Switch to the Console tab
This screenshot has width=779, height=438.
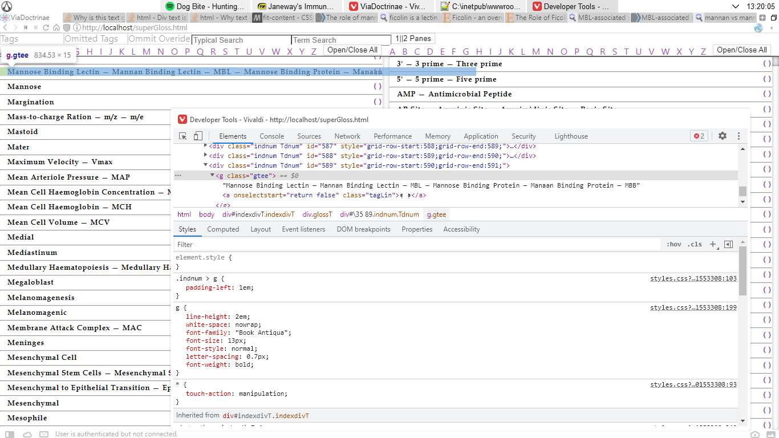(272, 136)
